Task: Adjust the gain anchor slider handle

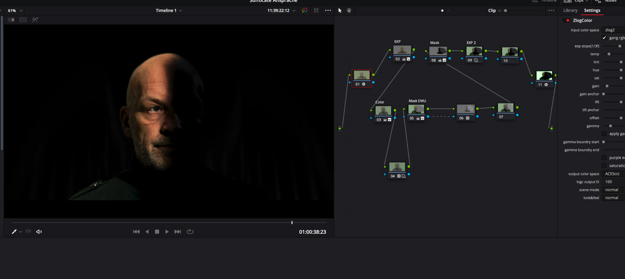Action: tap(604, 94)
